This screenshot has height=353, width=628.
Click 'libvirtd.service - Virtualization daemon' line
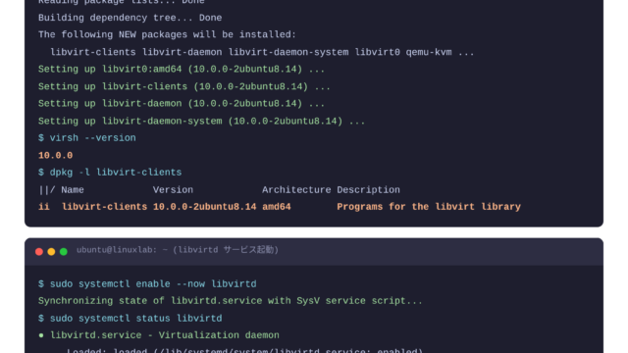pos(165,335)
